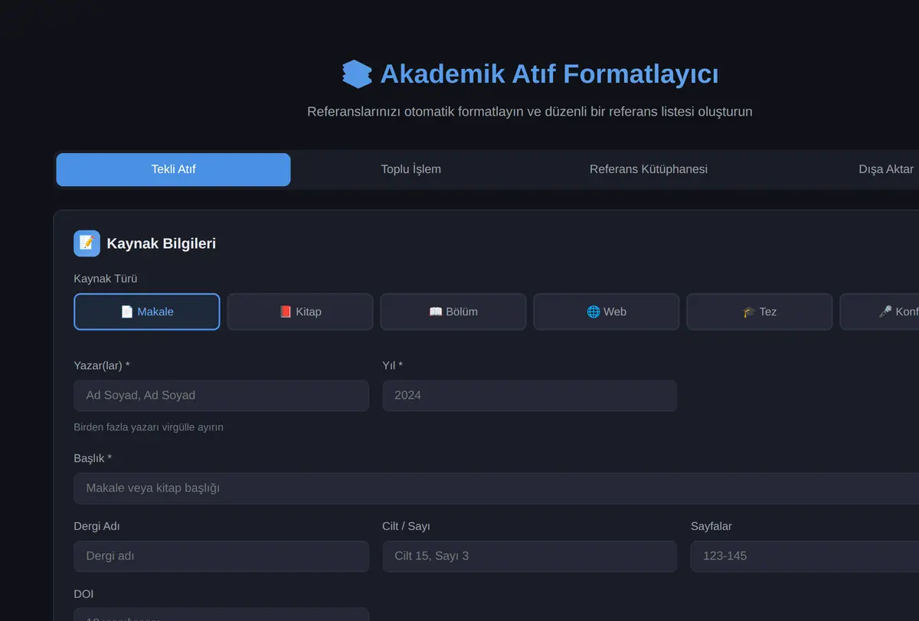Screen dimensions: 919x621
Task: Click the Kaynak Türü label
Action: click(x=106, y=279)
